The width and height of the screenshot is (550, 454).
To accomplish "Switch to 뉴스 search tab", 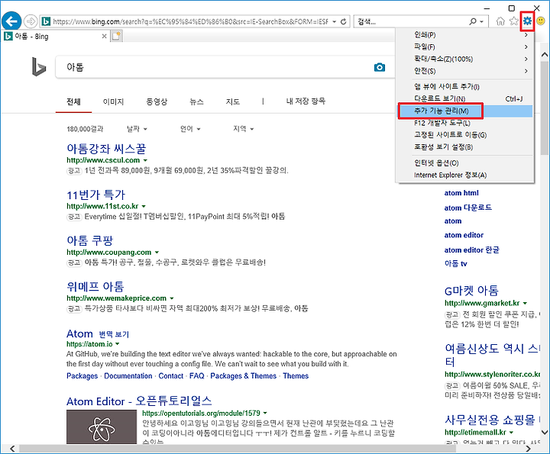I will 196,101.
